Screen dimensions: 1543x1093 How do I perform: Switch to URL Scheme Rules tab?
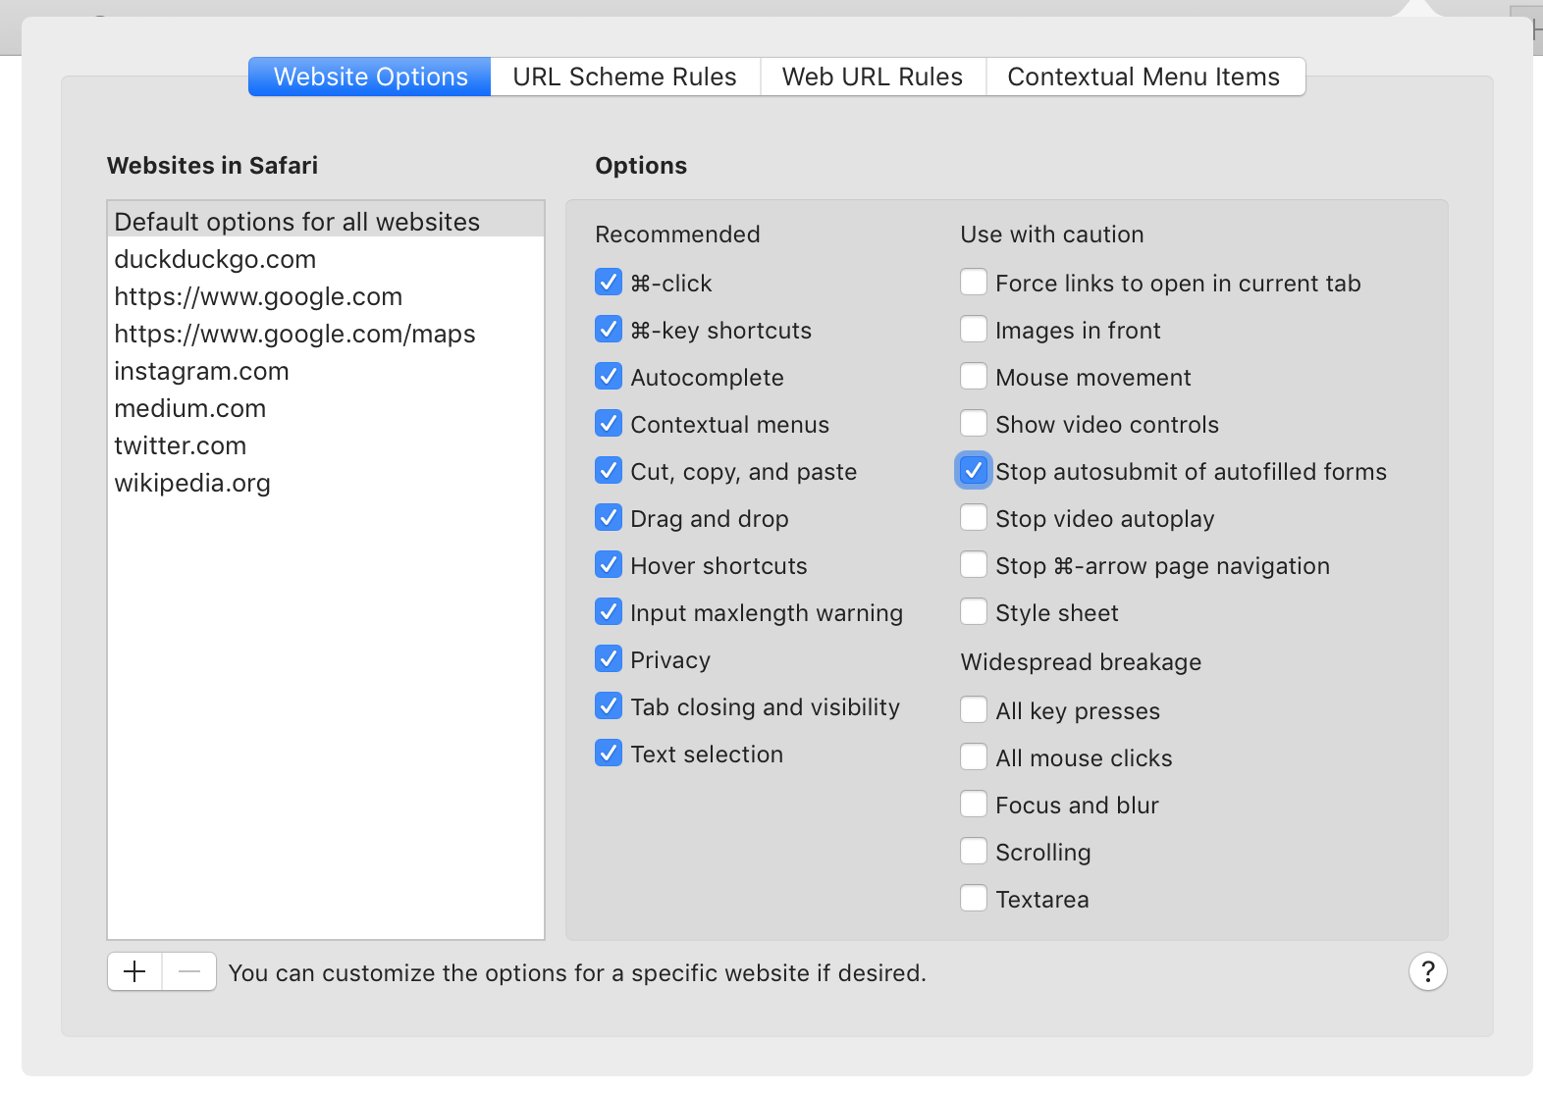point(624,77)
